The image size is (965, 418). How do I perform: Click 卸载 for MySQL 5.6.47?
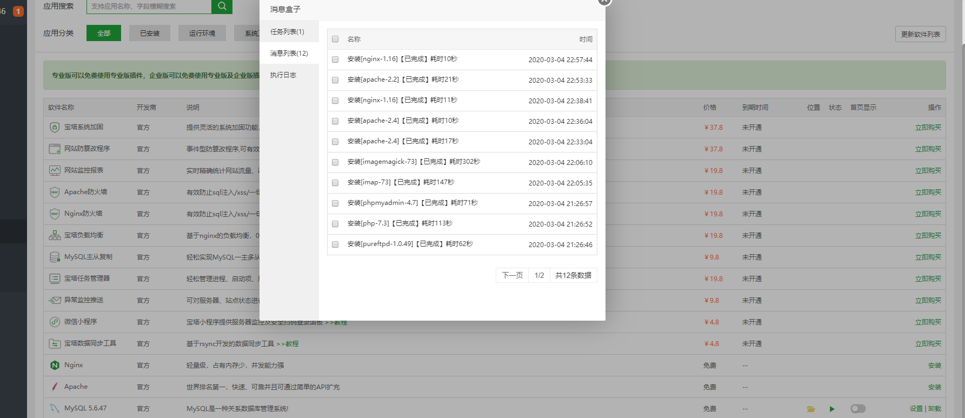[x=935, y=409]
